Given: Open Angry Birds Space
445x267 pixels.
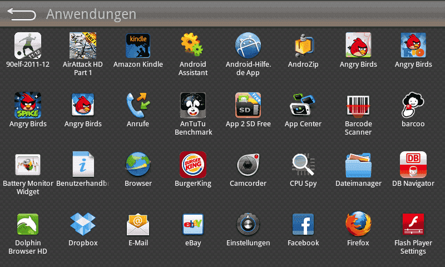Looking at the screenshot, I should click(x=28, y=105).
